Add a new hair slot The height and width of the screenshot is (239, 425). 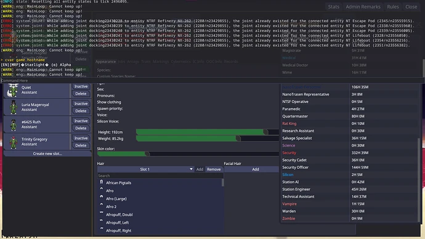[x=200, y=169]
